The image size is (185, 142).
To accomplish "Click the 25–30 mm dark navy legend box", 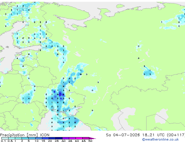I will (59, 138).
